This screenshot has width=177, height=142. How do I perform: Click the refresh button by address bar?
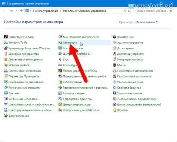(x=129, y=11)
